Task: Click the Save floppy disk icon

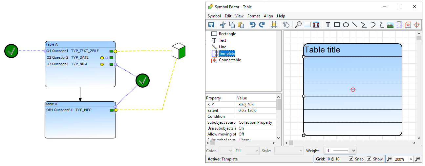Action: [x=211, y=25]
